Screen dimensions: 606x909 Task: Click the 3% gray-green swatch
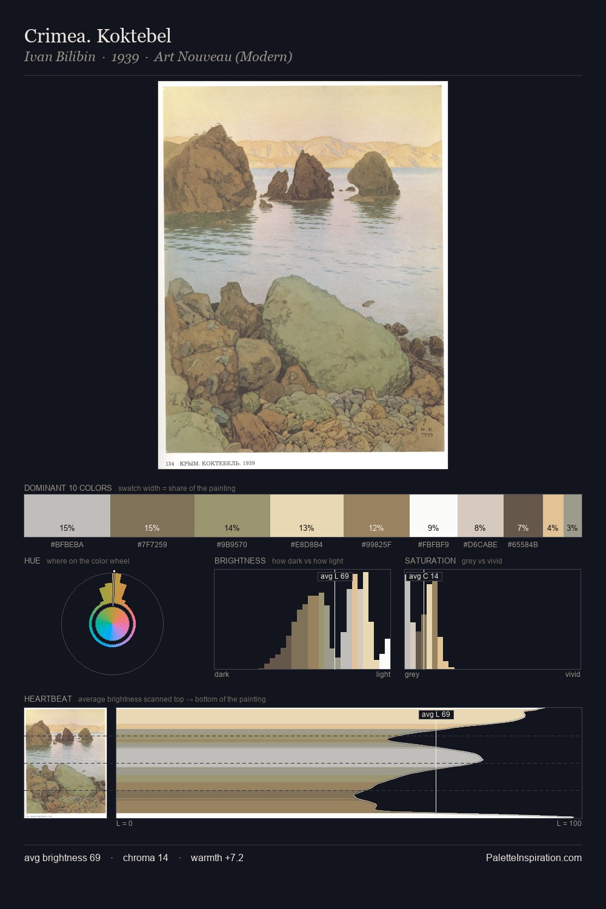(573, 516)
